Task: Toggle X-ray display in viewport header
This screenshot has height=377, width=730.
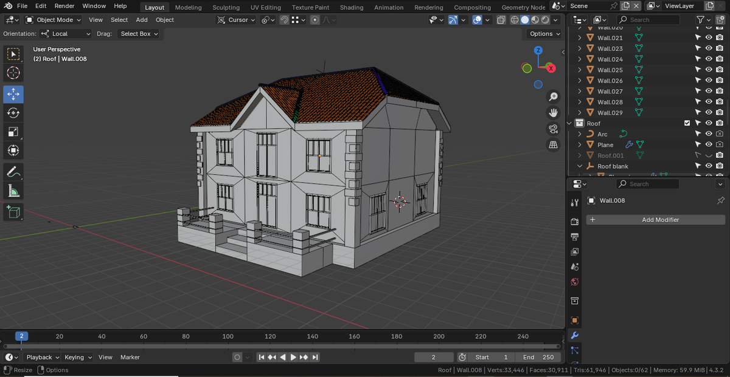Action: 501,20
